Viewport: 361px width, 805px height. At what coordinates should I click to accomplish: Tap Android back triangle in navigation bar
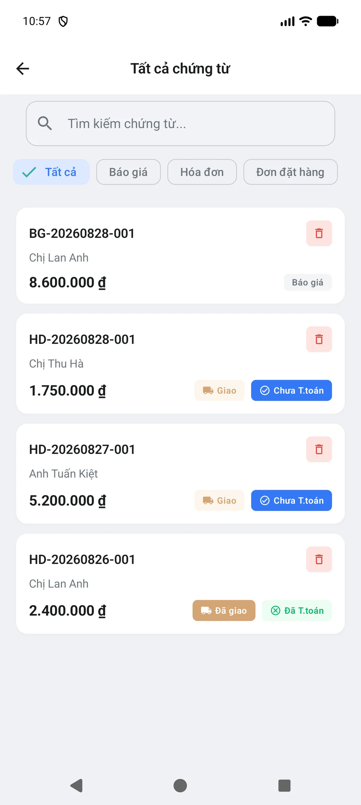(x=76, y=786)
